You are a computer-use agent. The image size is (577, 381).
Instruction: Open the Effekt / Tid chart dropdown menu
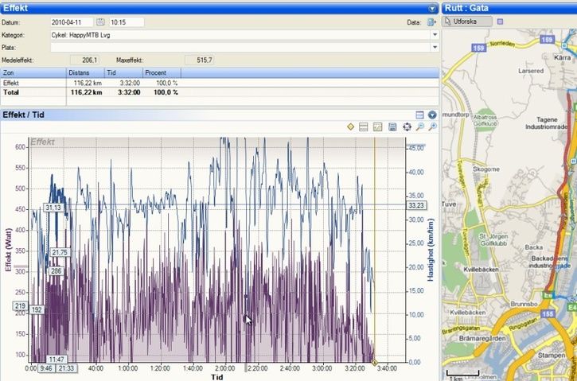click(432, 115)
